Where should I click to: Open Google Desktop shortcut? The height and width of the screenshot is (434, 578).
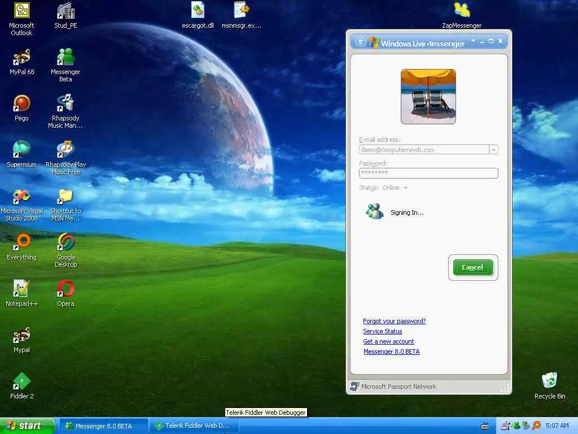click(65, 251)
